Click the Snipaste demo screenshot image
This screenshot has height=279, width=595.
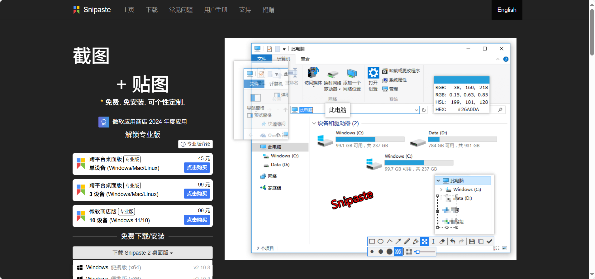point(370,149)
